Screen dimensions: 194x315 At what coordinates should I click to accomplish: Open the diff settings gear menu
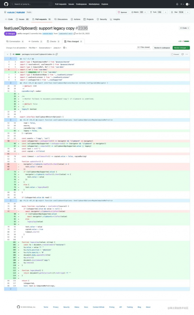pos(65,48)
